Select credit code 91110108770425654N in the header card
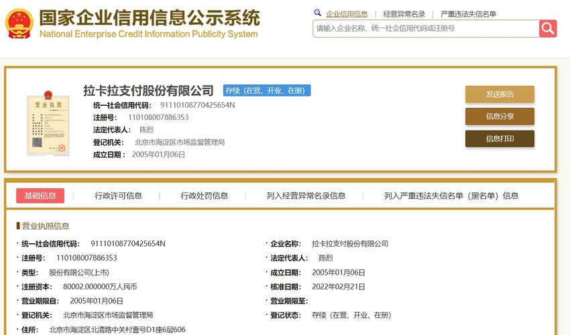 [x=197, y=105]
